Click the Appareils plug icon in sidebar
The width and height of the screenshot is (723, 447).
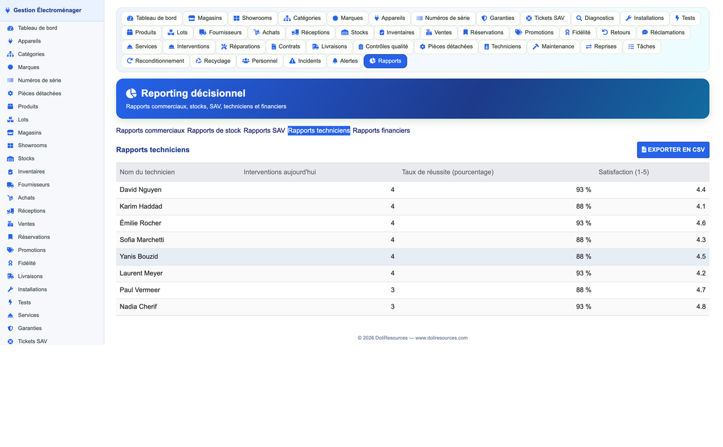[x=10, y=42]
